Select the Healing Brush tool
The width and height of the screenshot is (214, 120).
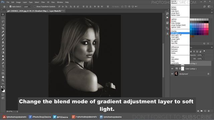[3, 35]
